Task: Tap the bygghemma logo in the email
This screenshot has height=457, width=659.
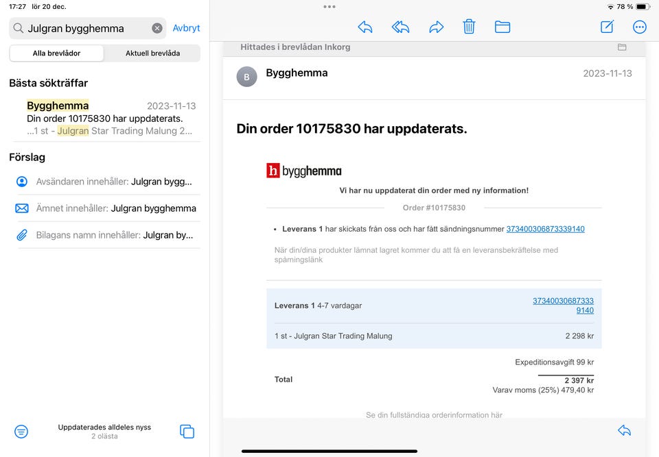Action: tap(304, 171)
